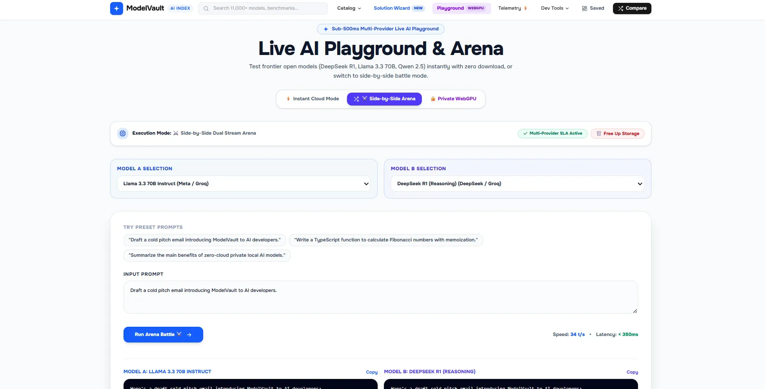This screenshot has width=766, height=389.
Task: Open the Catalog dropdown menu
Action: tap(349, 8)
